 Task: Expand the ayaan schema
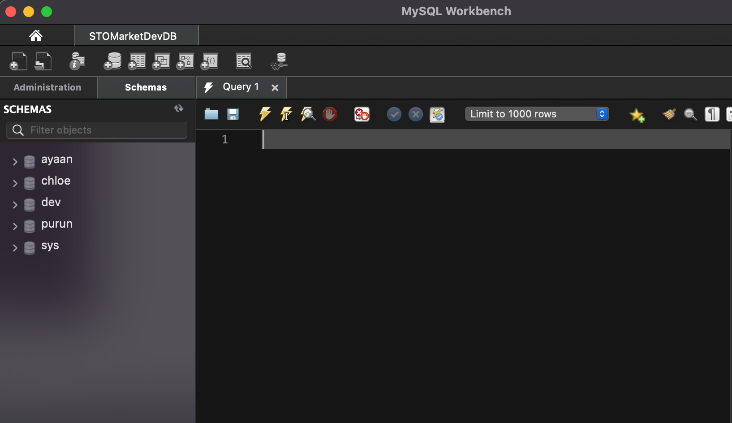(15, 162)
